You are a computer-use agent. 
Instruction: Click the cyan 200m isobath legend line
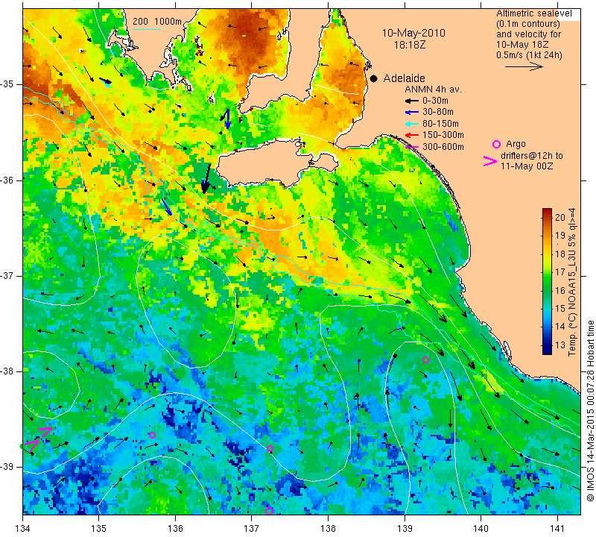[146, 29]
